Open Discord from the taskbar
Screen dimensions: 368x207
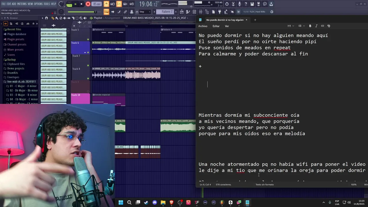pos(155,202)
